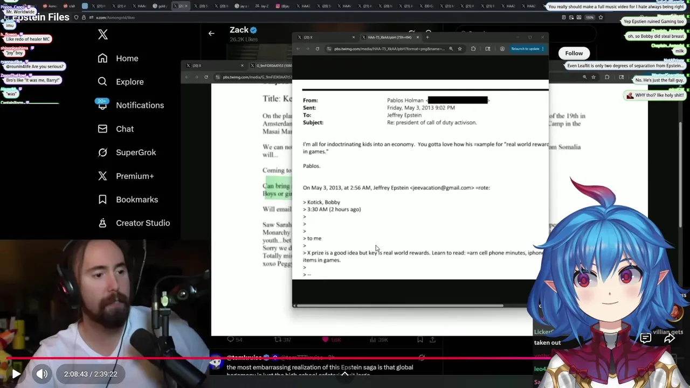Repost the tweet with 317 reposts
Viewport: 690px width, 388px height.
click(283, 339)
